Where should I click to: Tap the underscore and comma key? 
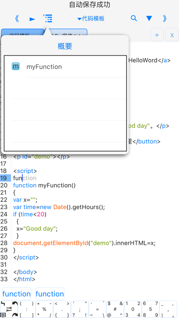(168, 309)
